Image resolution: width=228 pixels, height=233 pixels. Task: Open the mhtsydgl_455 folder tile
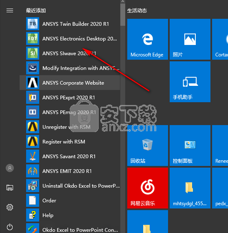190,188
